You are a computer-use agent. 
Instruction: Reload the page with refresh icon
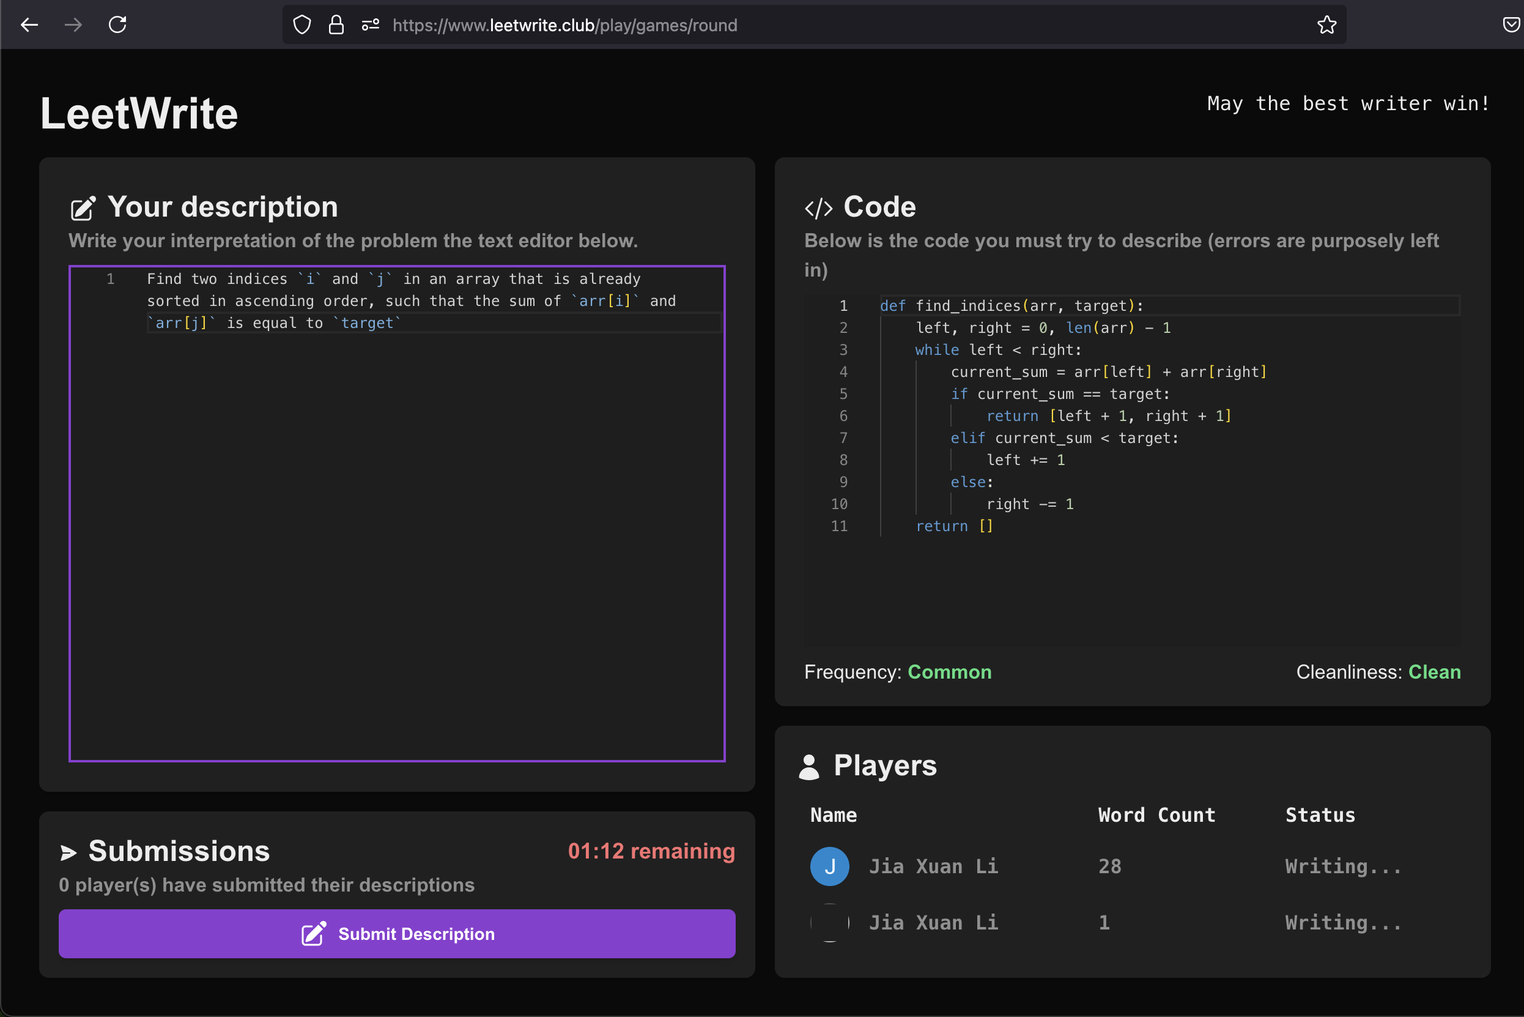coord(117,25)
